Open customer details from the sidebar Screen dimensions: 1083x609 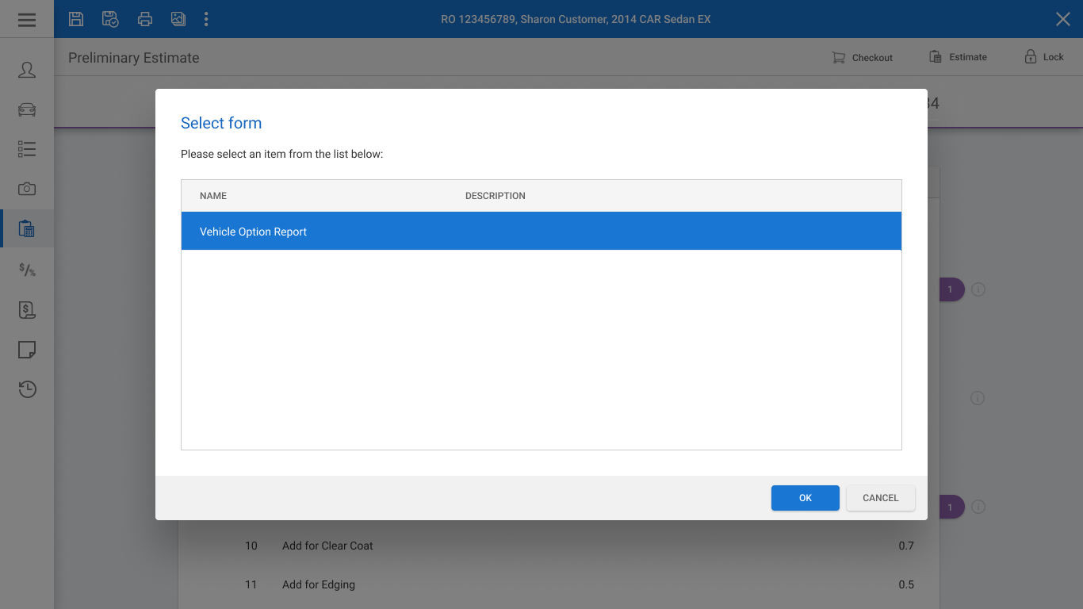pos(27,70)
